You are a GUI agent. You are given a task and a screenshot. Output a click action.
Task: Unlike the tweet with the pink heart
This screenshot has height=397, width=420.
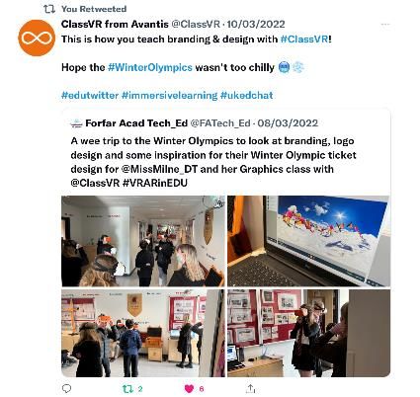click(189, 389)
